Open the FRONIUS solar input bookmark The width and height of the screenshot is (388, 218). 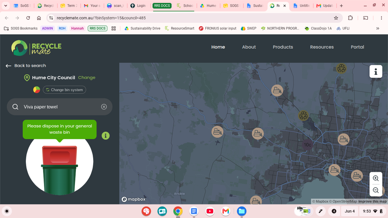click(x=218, y=28)
